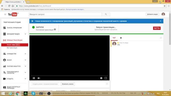Open chat settings gear icon
171x96 pixels.
click(x=121, y=38)
